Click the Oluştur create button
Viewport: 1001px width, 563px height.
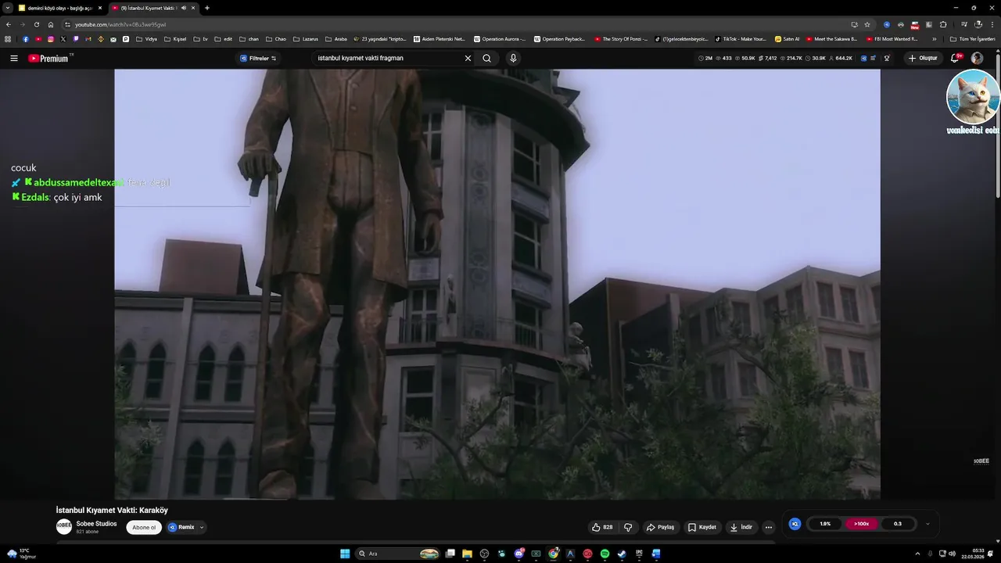tap(923, 58)
